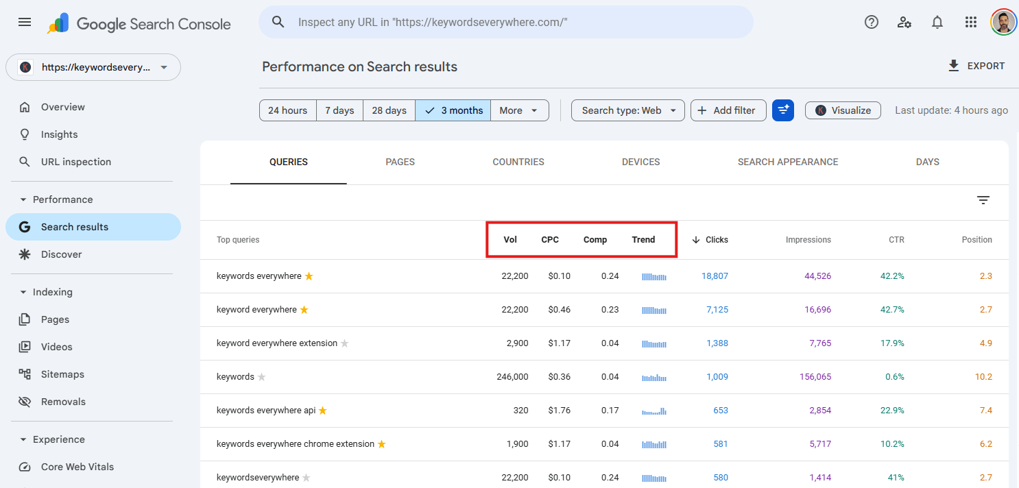Star the 'keywordseverywhere' query

307,478
